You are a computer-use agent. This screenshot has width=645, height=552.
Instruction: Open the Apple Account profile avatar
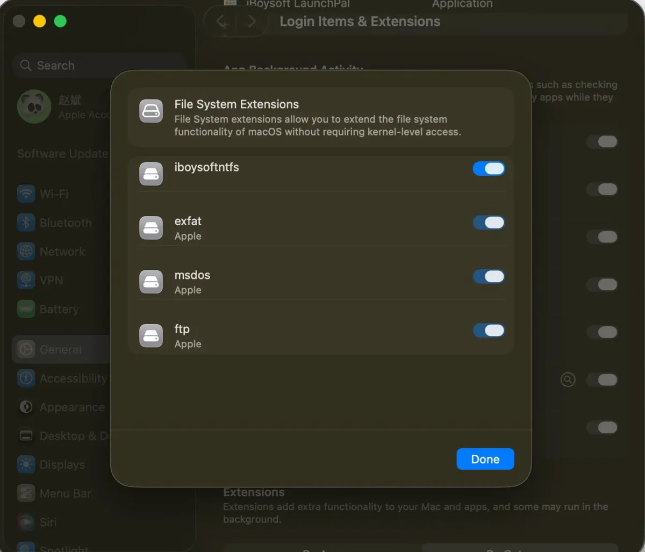pyautogui.click(x=34, y=106)
